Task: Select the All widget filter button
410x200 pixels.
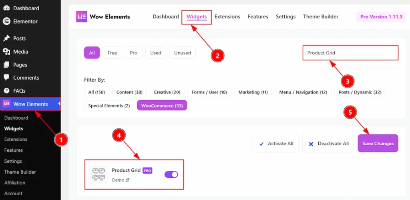Action: [x=92, y=53]
